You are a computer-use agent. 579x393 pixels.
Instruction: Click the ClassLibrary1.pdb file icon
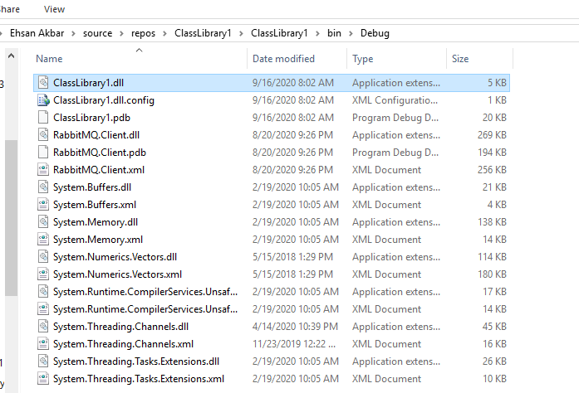[43, 117]
